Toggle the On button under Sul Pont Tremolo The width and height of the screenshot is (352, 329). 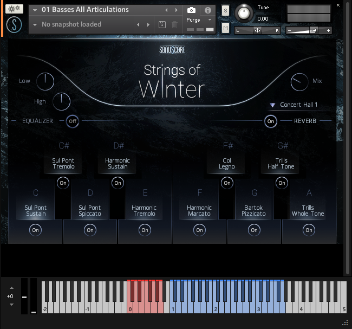63,183
